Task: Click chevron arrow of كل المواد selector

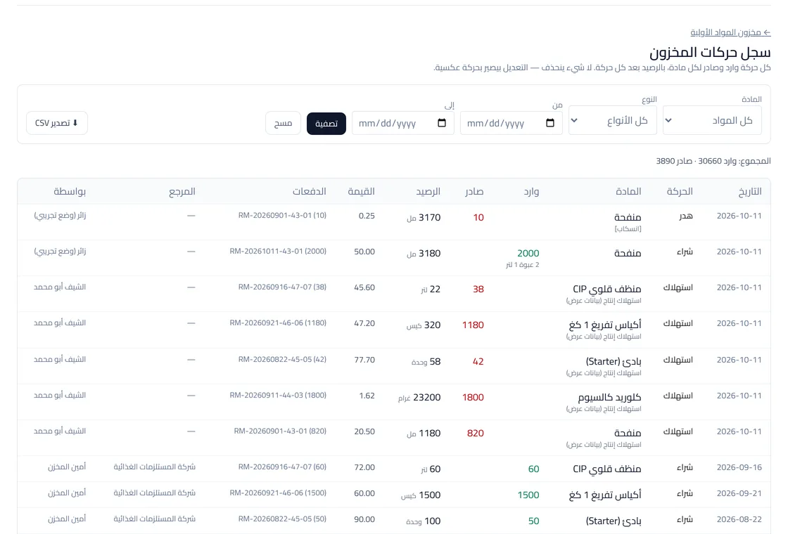Action: pos(668,120)
